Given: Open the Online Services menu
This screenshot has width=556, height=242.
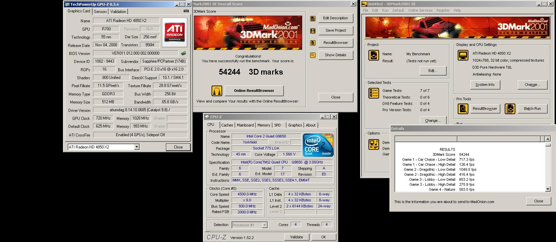Looking at the screenshot, I should pos(420,10).
